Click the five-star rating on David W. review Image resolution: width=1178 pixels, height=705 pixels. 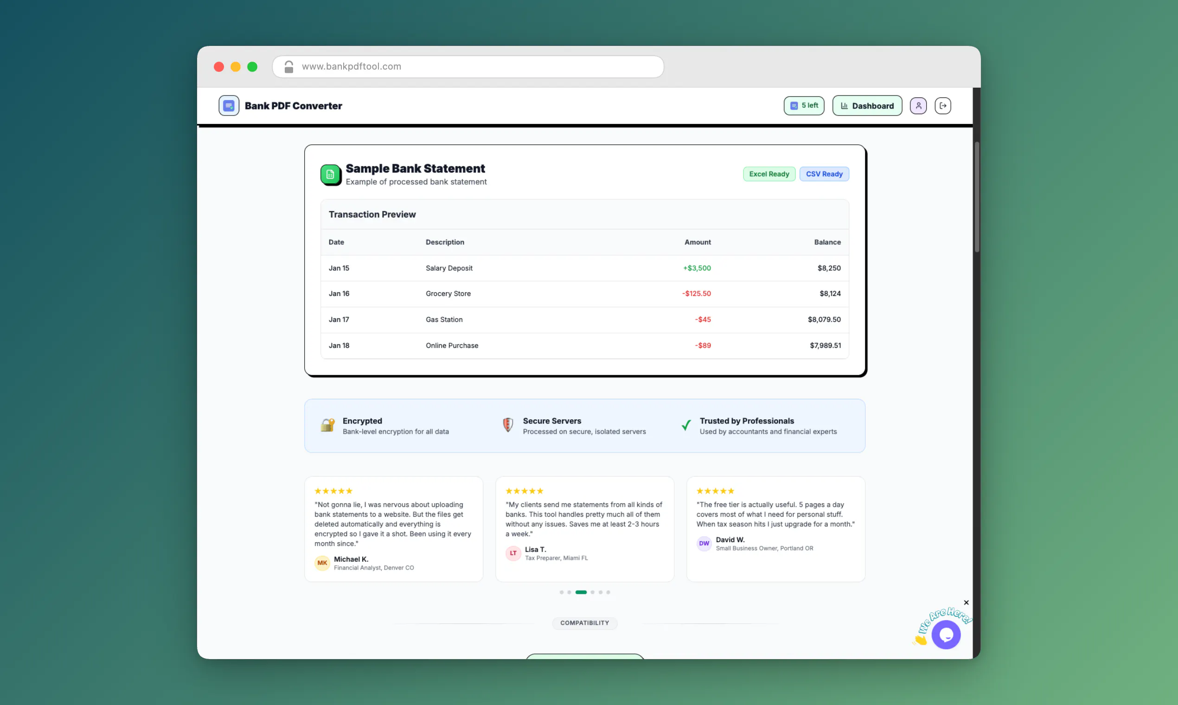[715, 491]
